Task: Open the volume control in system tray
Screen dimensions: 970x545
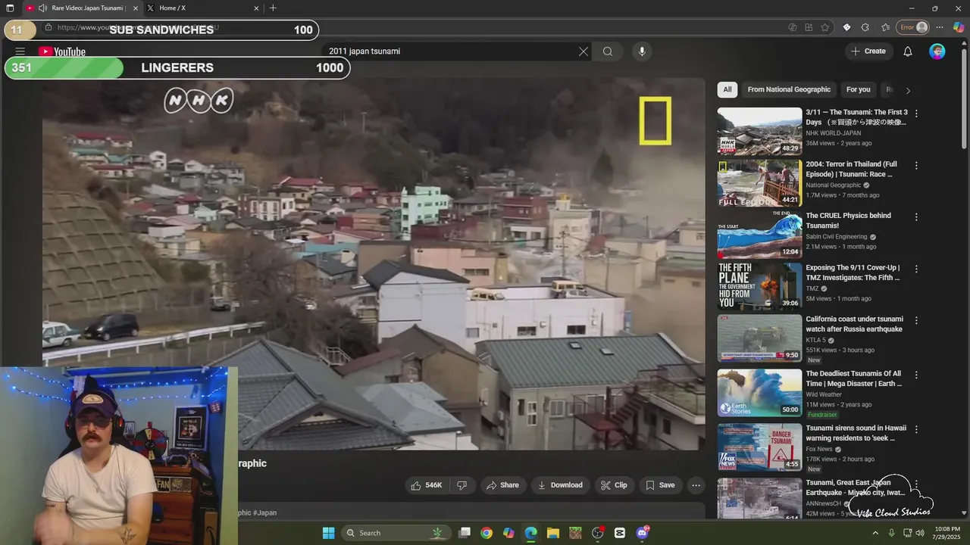Action: (x=920, y=533)
